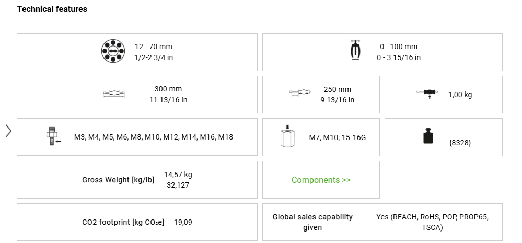This screenshot has width=522, height=243.
Task: Click the Gross Weight [kg/lb] label
Action: click(x=118, y=180)
